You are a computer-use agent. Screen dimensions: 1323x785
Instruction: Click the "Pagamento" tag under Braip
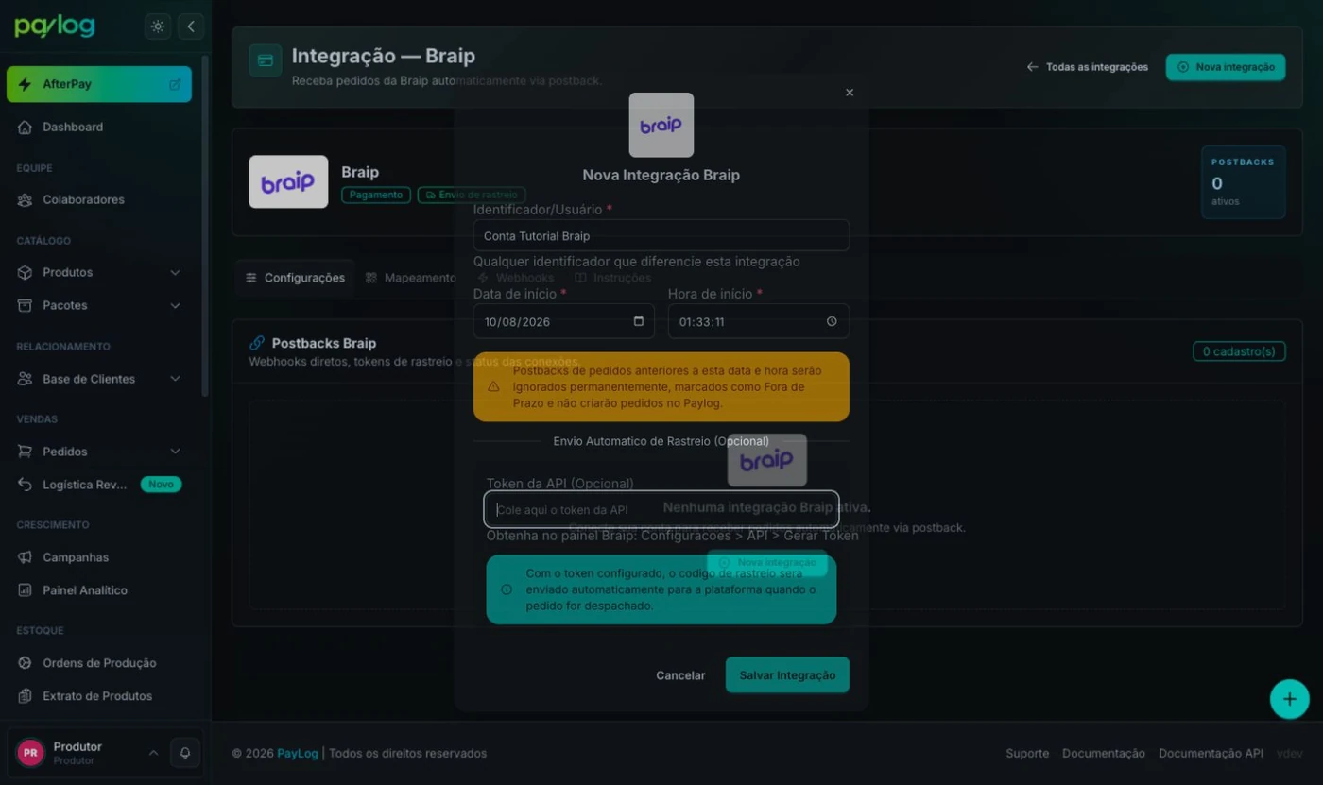point(376,195)
